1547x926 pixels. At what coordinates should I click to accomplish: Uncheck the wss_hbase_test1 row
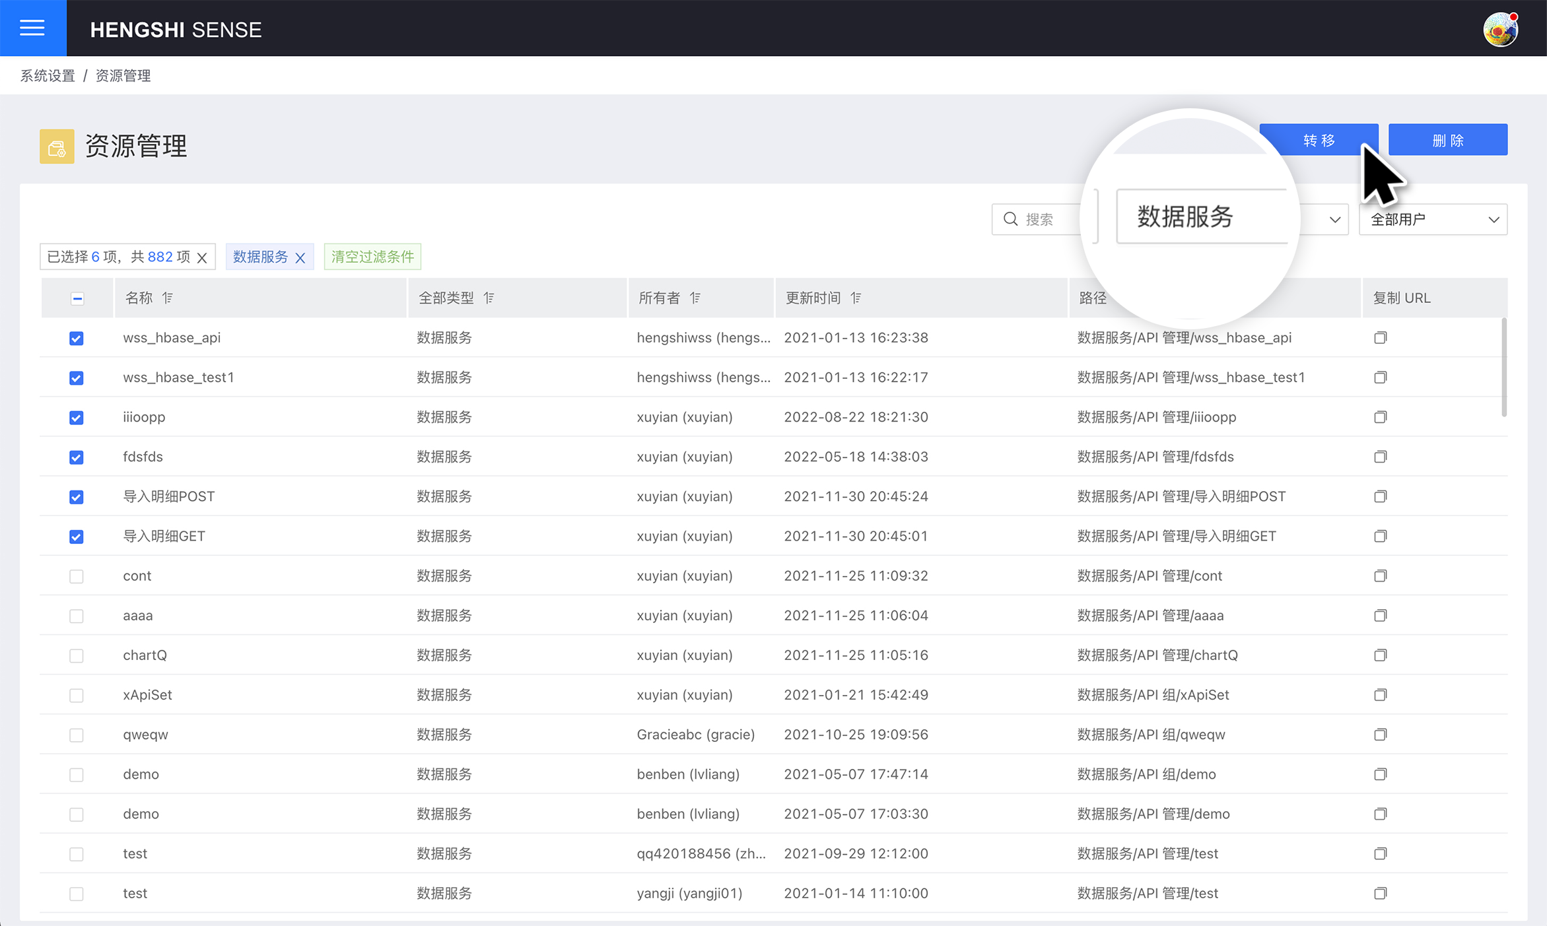pyautogui.click(x=77, y=378)
